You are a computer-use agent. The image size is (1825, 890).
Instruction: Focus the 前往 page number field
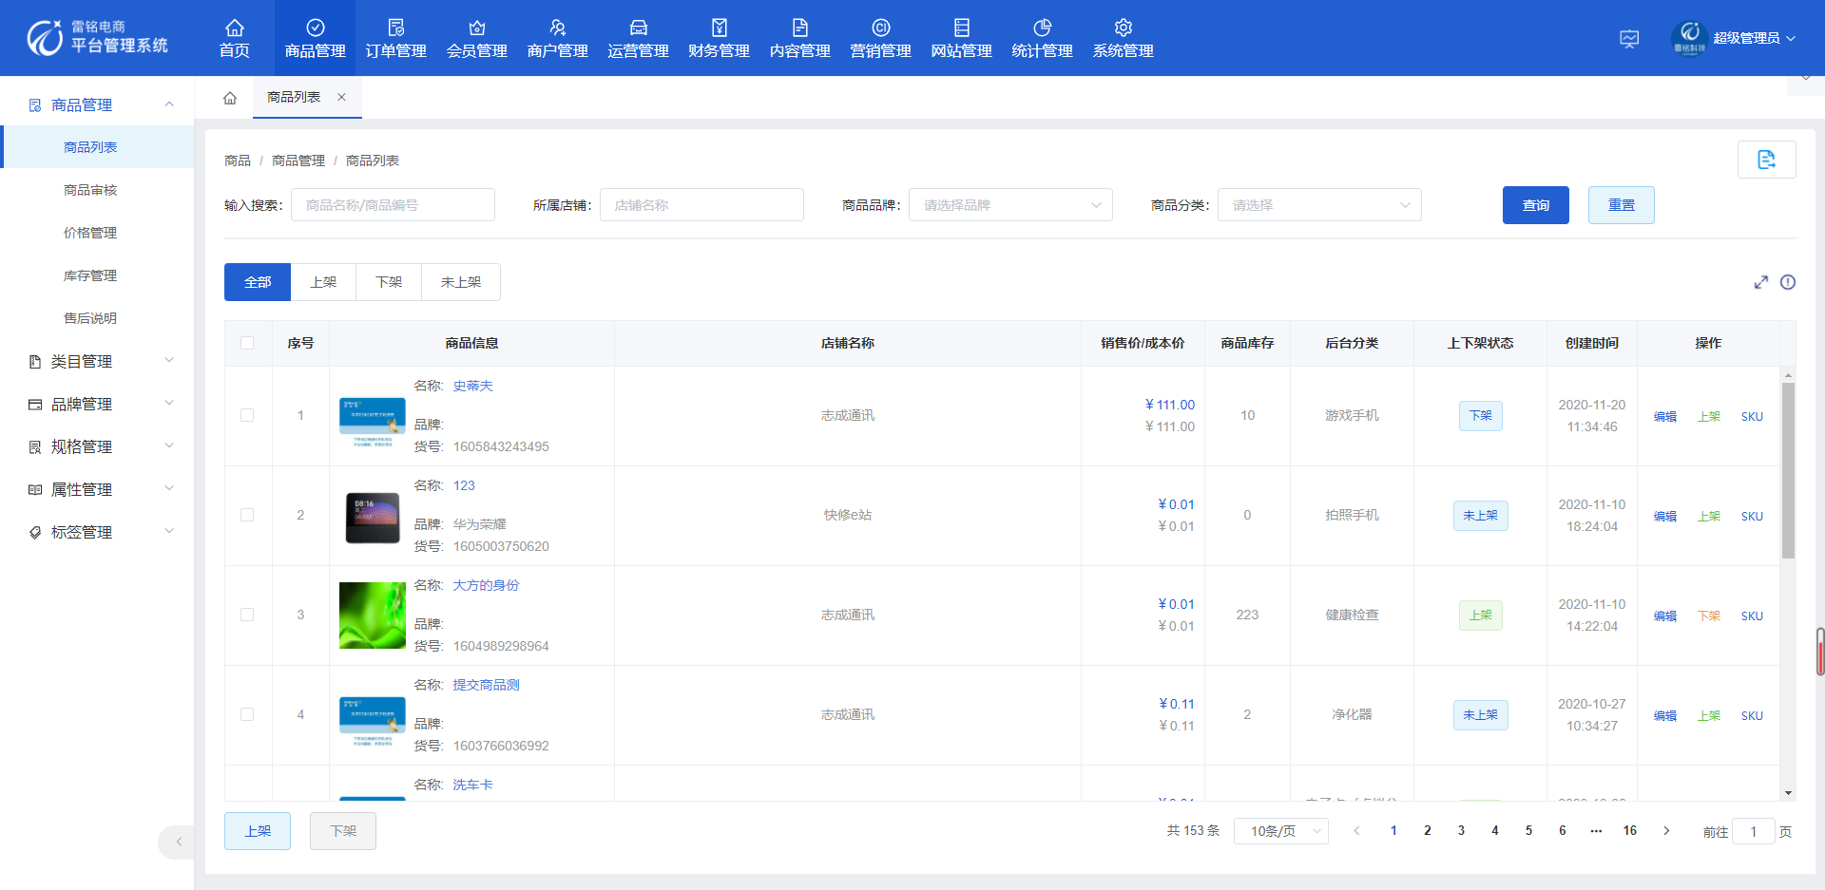1753,831
